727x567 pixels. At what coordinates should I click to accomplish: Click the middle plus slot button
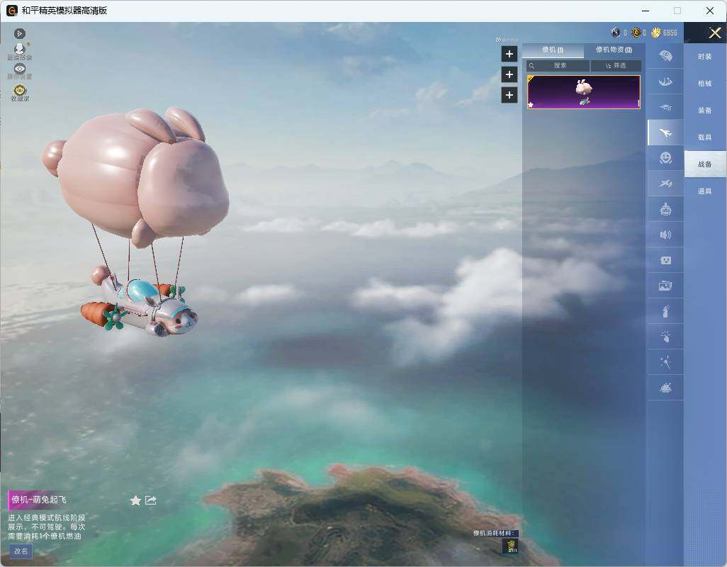tap(509, 74)
